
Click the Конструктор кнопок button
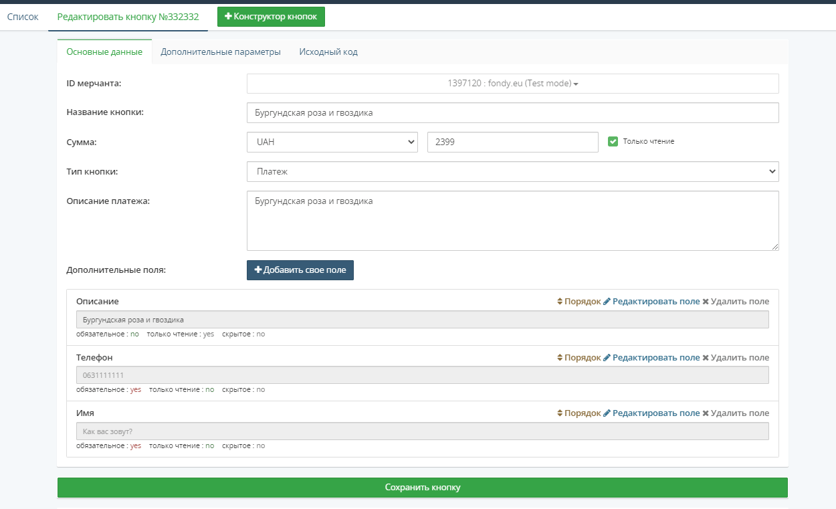click(271, 17)
